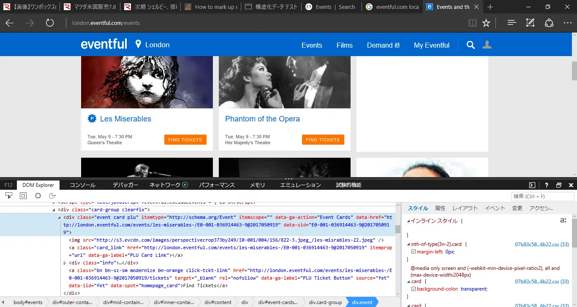
Task: Click the transparent background-color value
Action: pos(474,289)
